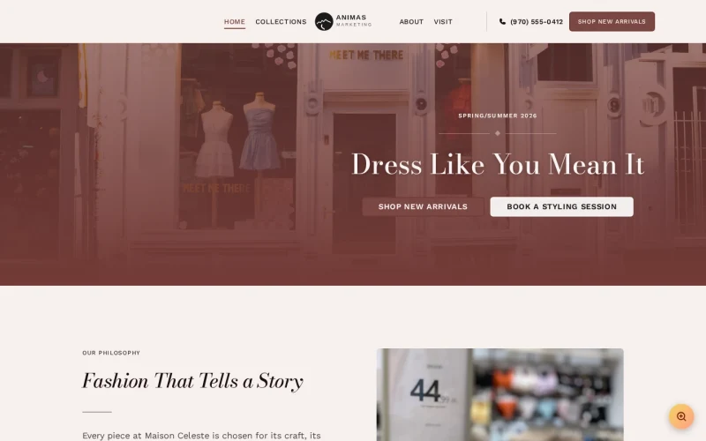Click the Animas Marketing mountain logo icon

324,21
